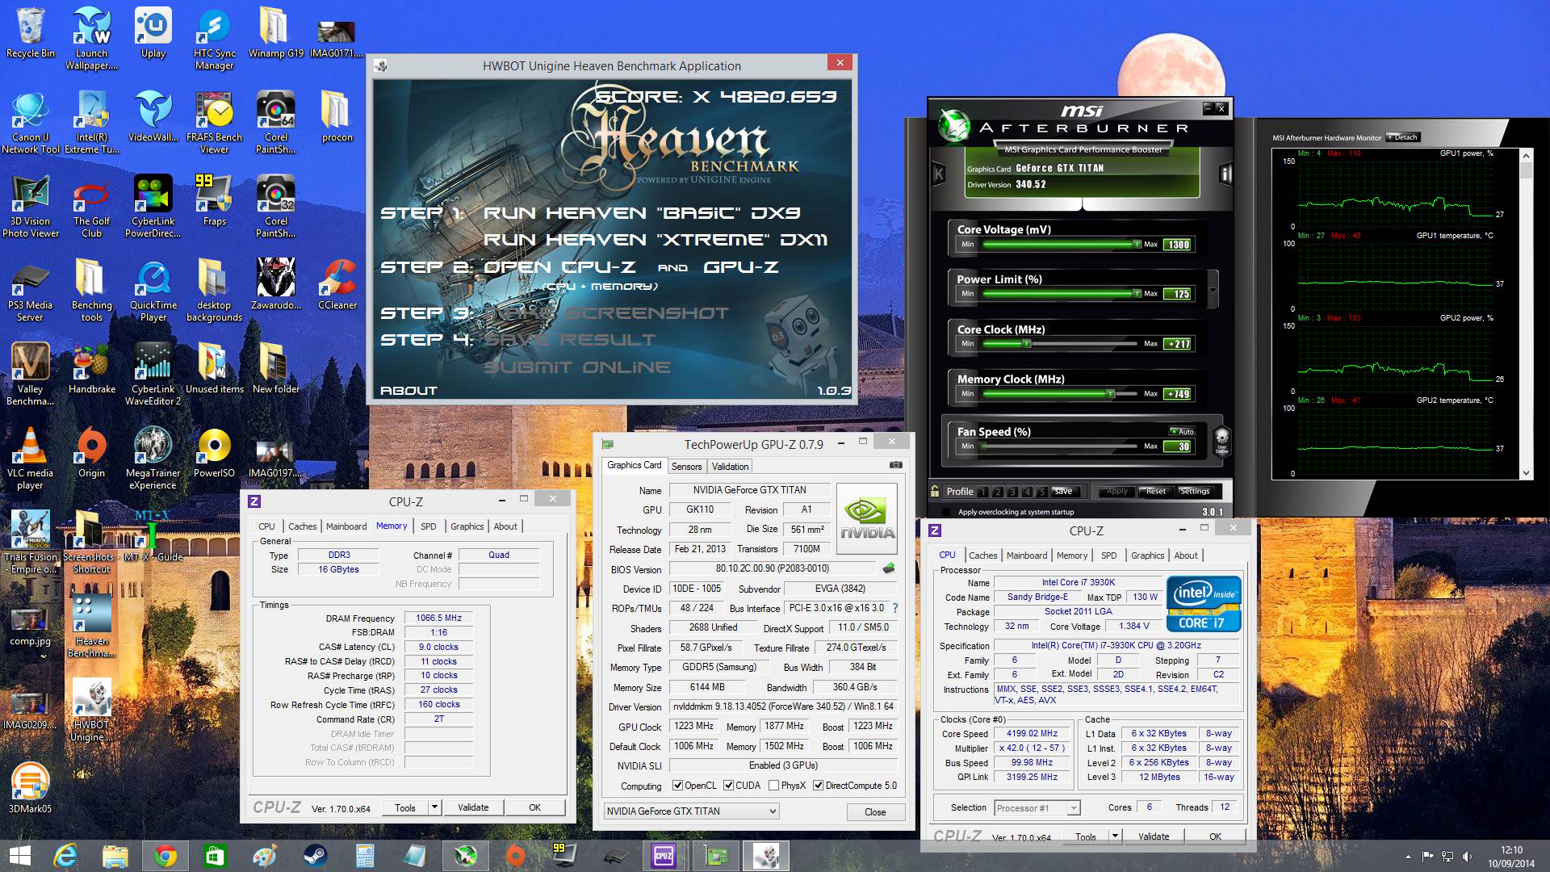Click the Close button in GPU-Z
This screenshot has width=1550, height=872.
click(x=875, y=811)
